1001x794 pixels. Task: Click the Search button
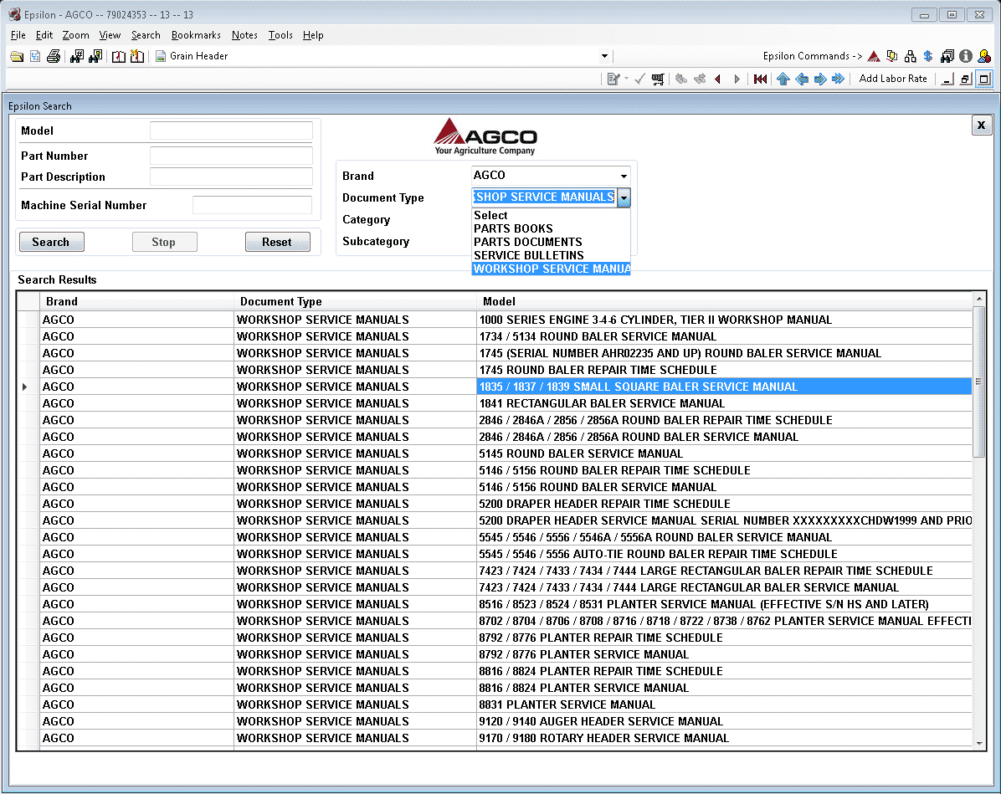tap(51, 242)
